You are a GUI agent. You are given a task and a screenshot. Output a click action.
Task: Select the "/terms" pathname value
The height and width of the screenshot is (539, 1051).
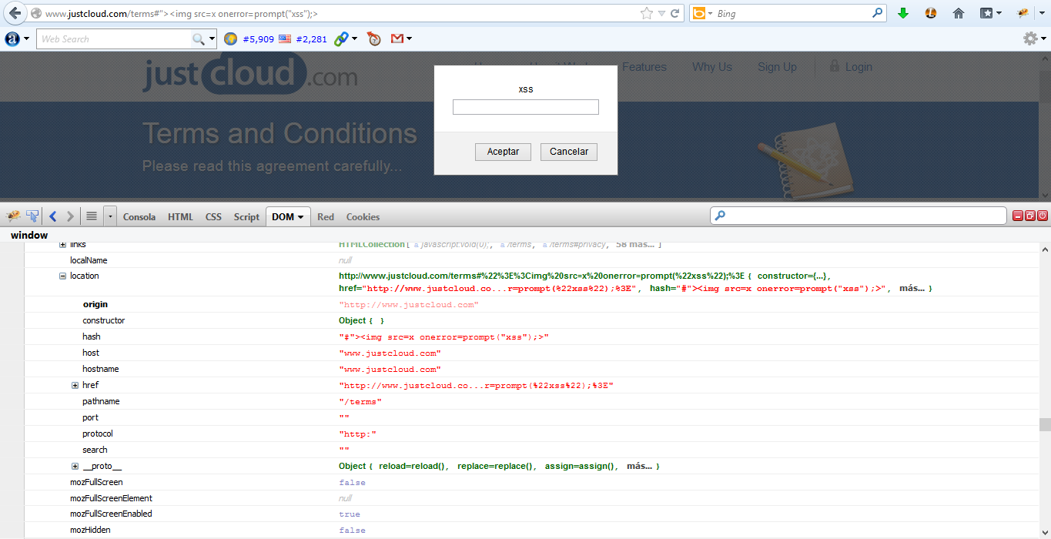[360, 402]
